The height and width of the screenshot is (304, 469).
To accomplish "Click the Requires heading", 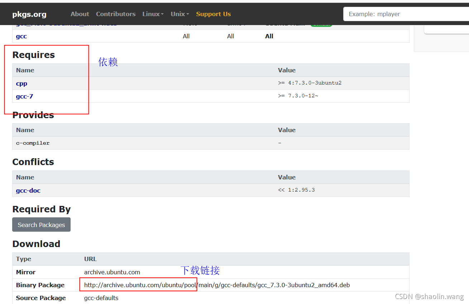I will (x=34, y=55).
